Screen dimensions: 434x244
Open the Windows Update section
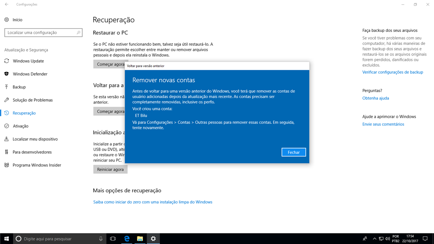(28, 61)
